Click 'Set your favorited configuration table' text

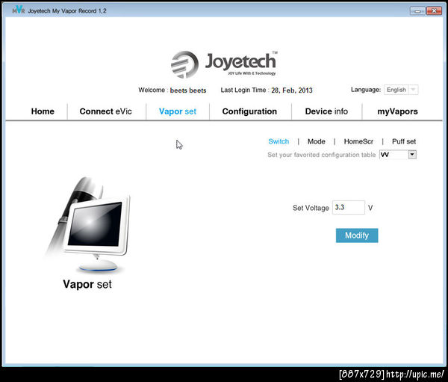(x=321, y=155)
